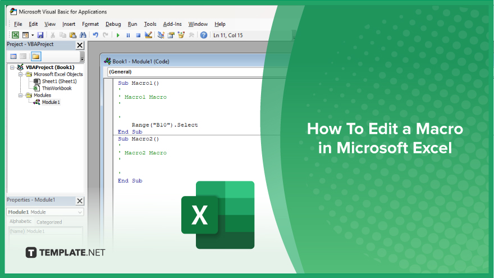
Task: Select Module1 in project tree
Action: coord(51,102)
